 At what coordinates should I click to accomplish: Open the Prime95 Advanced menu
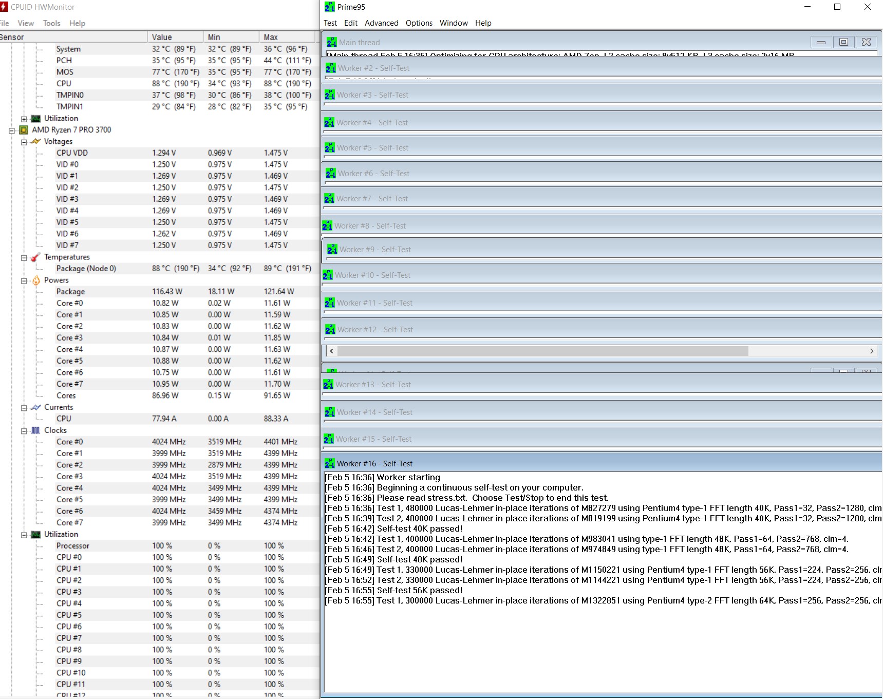click(382, 23)
